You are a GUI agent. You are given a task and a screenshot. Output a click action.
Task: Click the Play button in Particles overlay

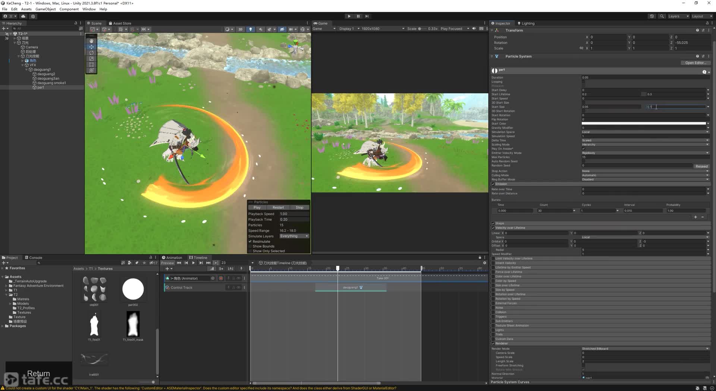pos(257,207)
